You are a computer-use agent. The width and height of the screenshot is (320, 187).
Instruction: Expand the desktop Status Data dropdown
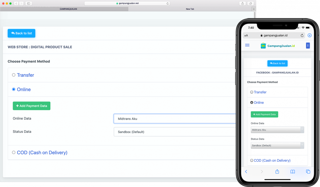(x=174, y=132)
